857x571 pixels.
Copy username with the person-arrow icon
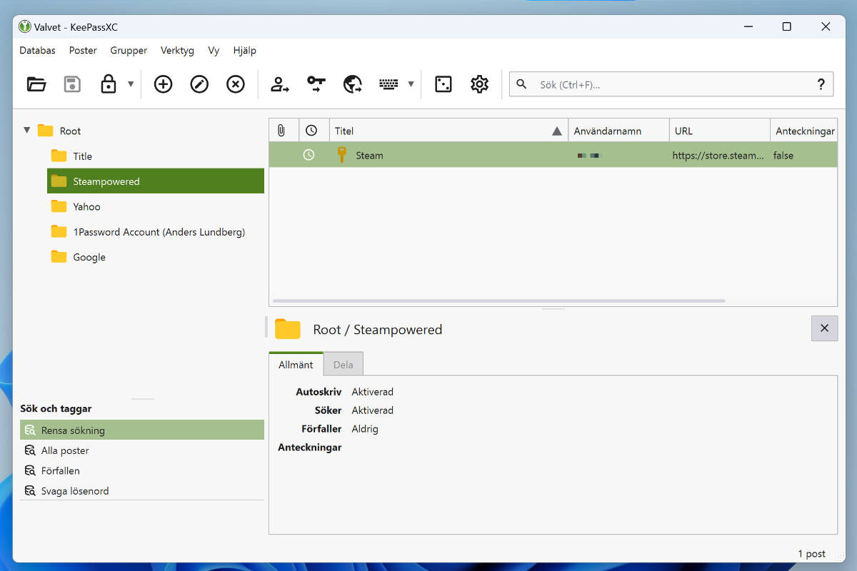click(x=280, y=84)
